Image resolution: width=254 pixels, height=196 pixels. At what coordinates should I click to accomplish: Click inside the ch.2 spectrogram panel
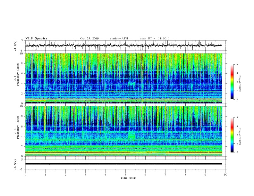click(x=124, y=131)
